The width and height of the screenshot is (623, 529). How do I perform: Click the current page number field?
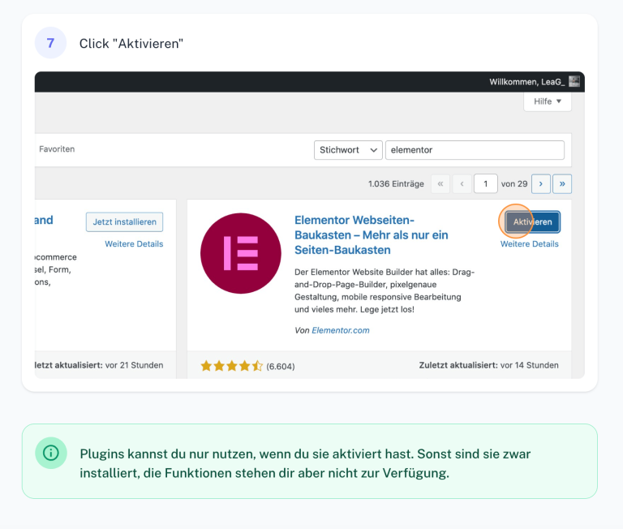(485, 184)
